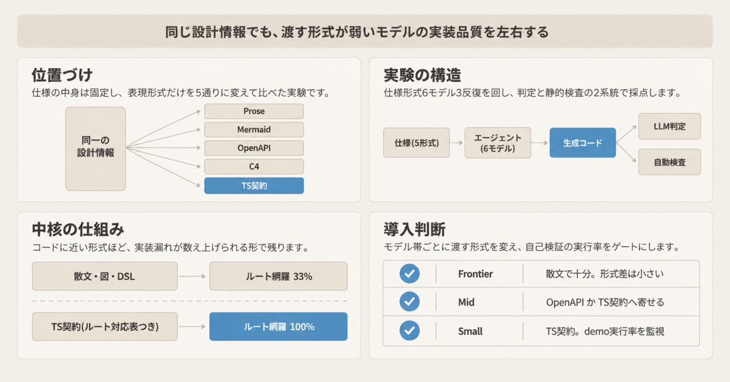The image size is (730, 382).
Task: Click the TS契約(ルート対応表つき) box
Action: click(x=105, y=327)
